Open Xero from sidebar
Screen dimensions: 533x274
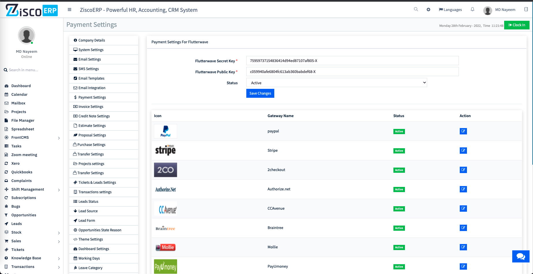coord(15,164)
